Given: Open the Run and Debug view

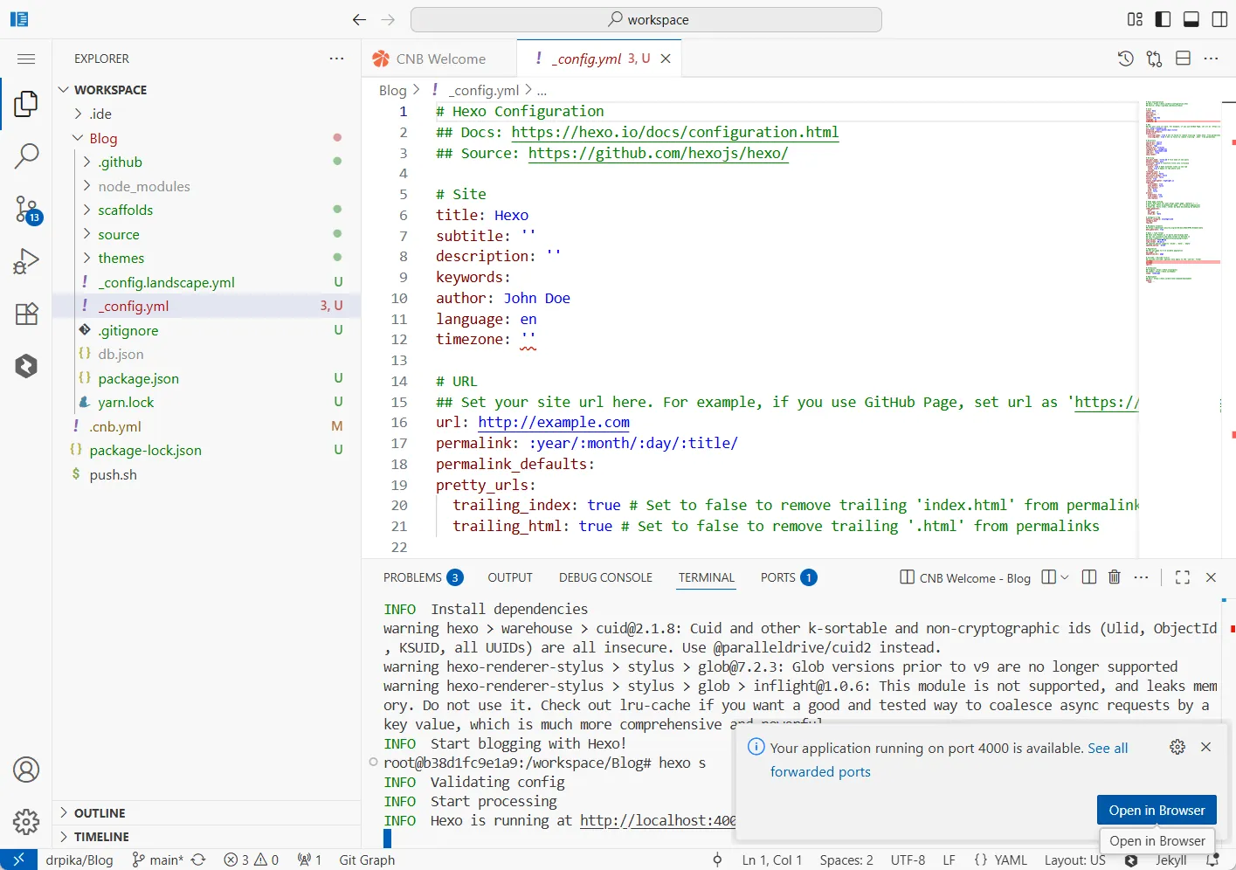Looking at the screenshot, I should [26, 261].
